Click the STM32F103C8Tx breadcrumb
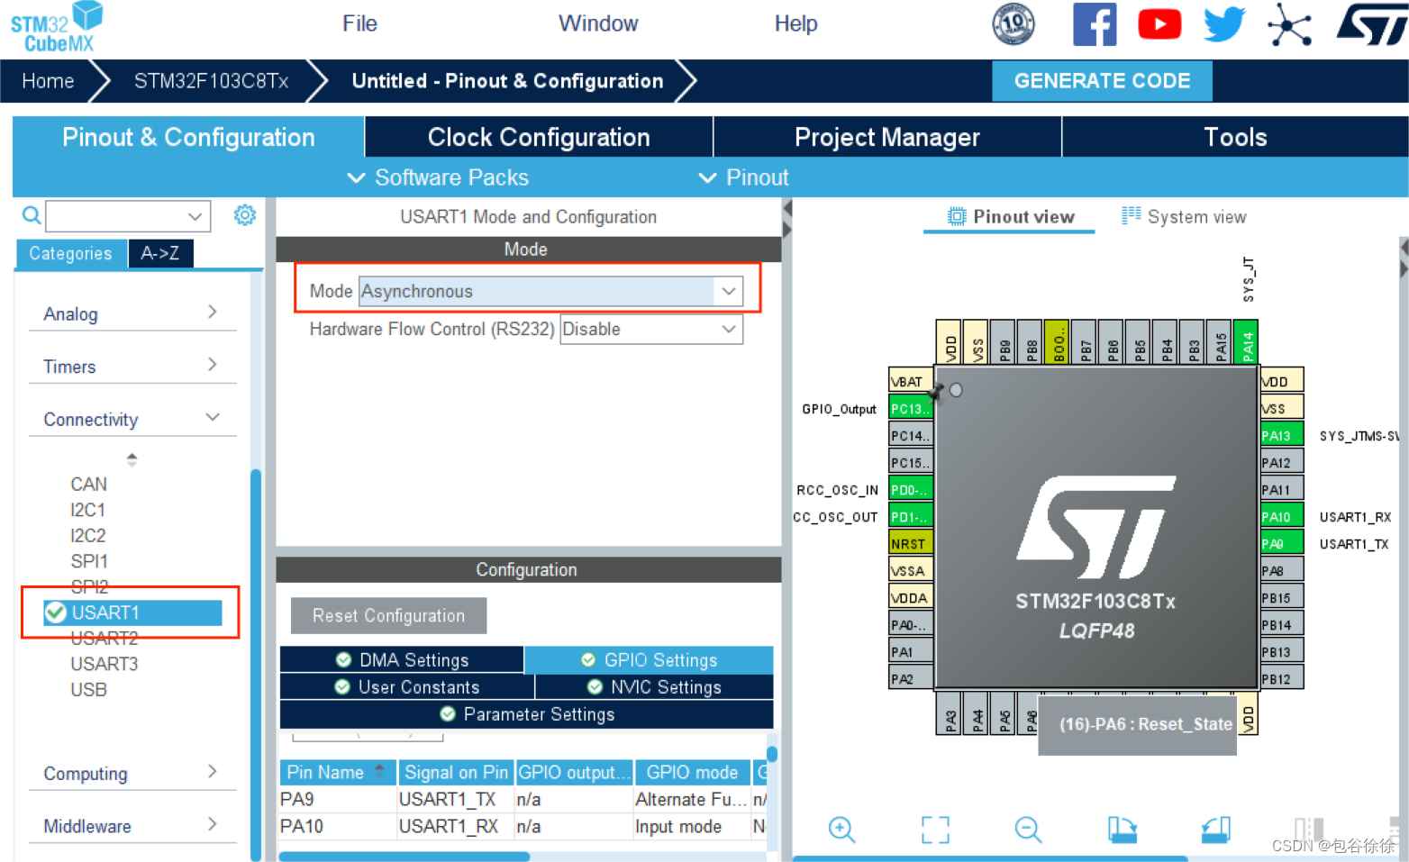The width and height of the screenshot is (1409, 862). [x=211, y=81]
